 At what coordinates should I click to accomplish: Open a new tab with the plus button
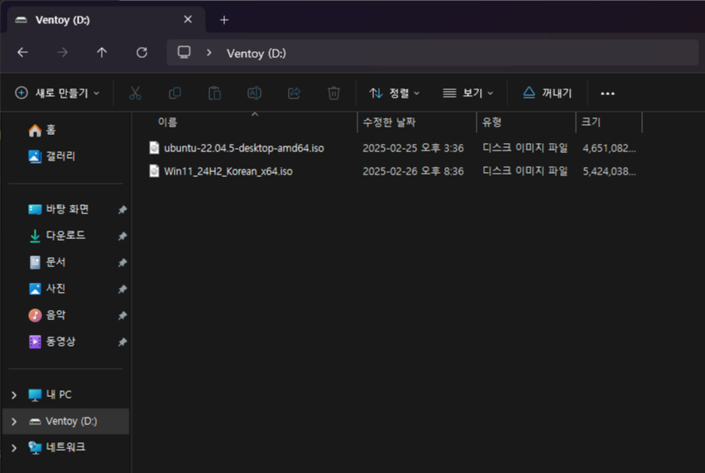point(224,20)
